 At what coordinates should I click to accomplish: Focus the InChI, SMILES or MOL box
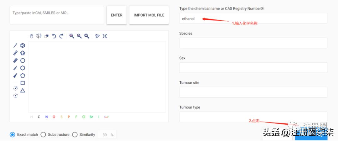point(57,15)
